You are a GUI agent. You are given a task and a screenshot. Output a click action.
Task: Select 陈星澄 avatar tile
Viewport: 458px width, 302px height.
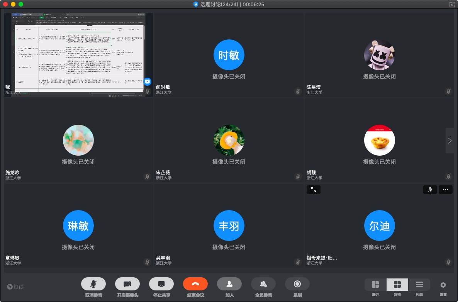tap(379, 55)
